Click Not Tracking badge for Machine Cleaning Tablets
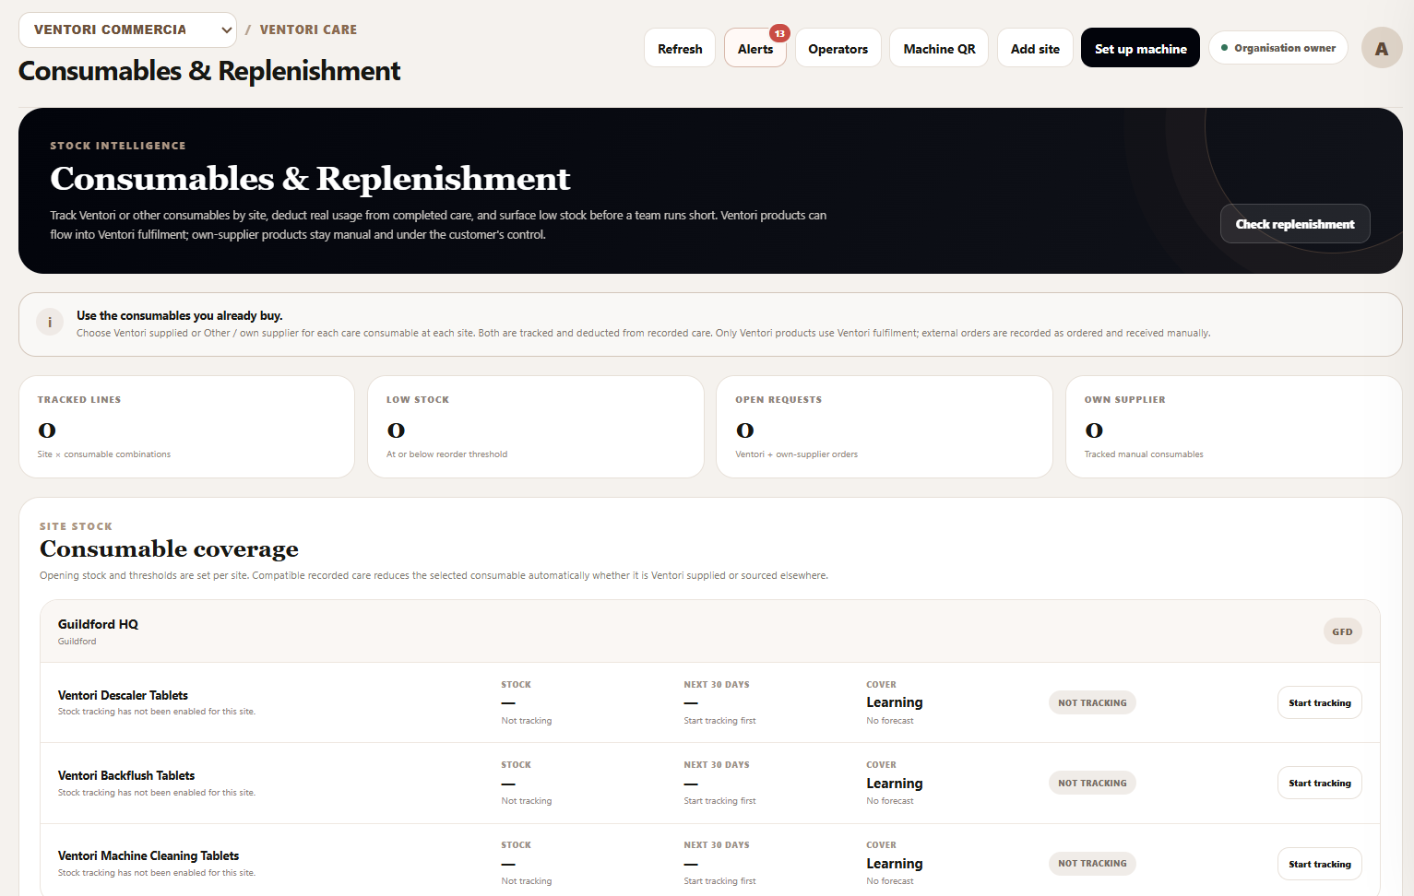The height and width of the screenshot is (896, 1414). pos(1092,864)
